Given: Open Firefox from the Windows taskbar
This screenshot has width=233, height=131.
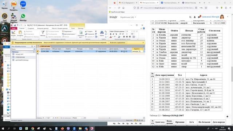Looking at the screenshot, I should click(62, 128).
